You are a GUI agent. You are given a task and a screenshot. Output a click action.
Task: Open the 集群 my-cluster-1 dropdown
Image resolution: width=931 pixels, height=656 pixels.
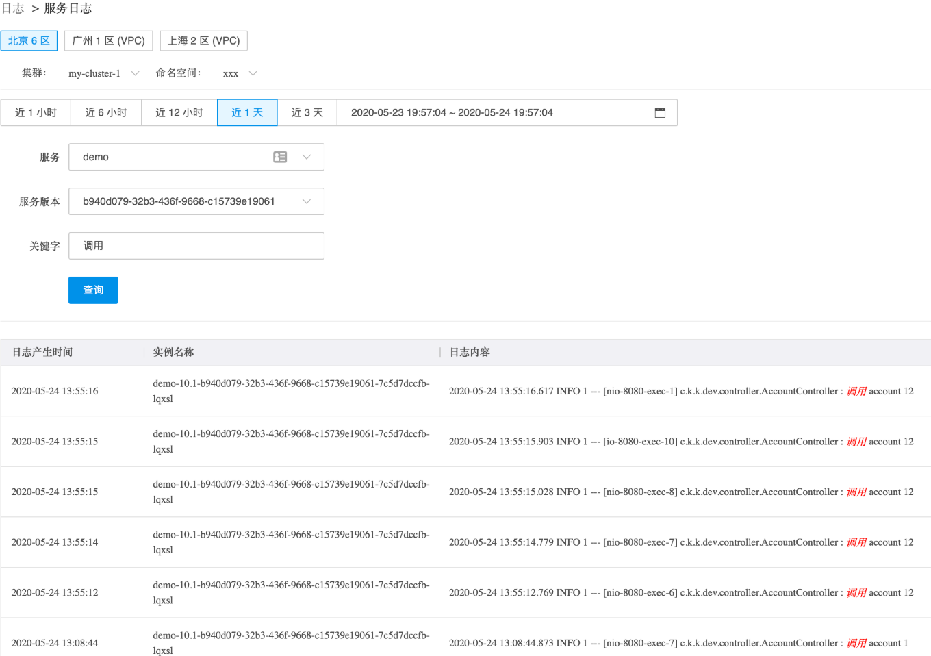tap(103, 73)
